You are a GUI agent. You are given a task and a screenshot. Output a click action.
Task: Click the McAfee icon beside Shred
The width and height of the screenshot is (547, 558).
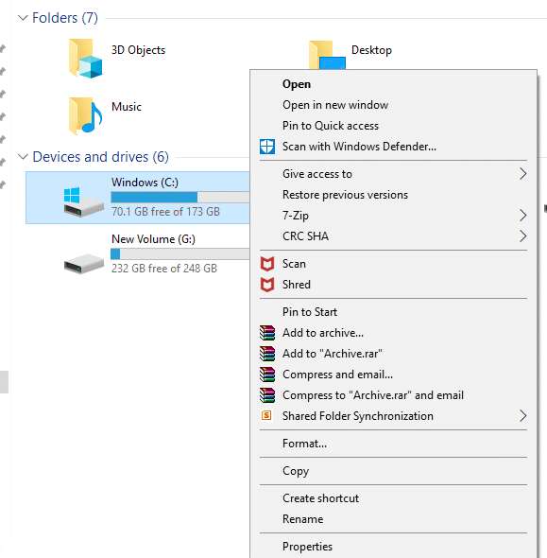(x=267, y=285)
